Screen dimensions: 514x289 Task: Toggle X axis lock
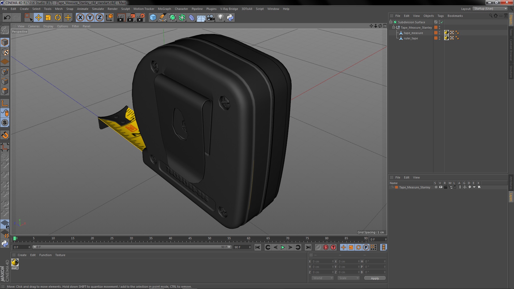point(80,18)
